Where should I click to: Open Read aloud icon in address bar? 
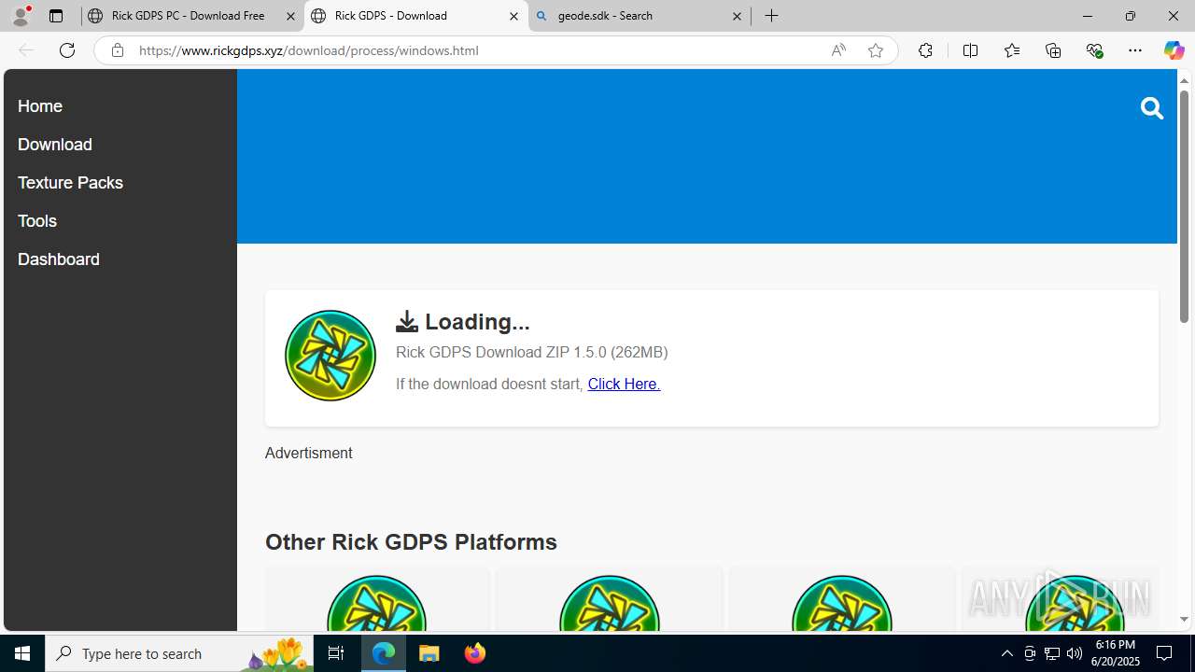838,50
